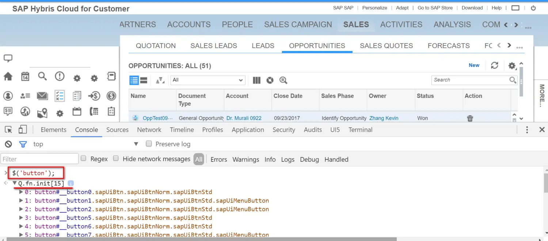The image size is (548, 241).
Task: Open the DevTools three-dot menu
Action: click(527, 130)
